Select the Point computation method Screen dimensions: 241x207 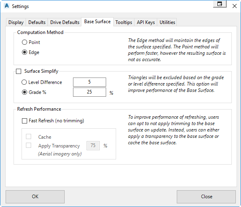pyautogui.click(x=31, y=42)
